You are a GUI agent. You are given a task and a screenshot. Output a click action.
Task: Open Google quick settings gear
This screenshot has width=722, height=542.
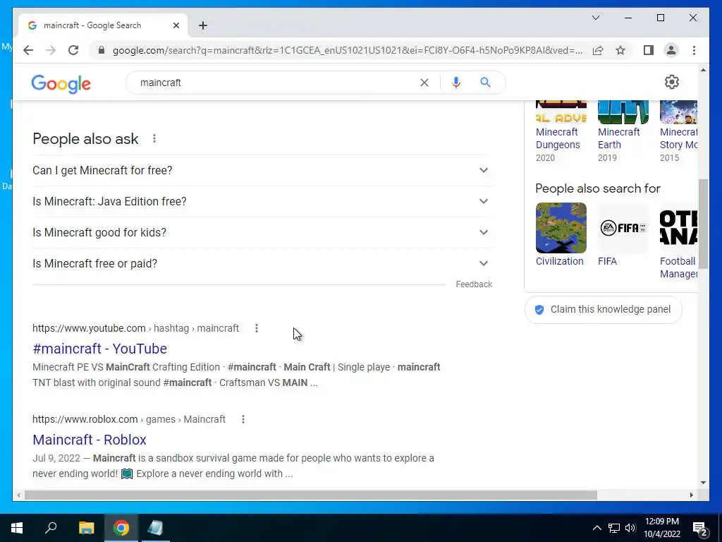pyautogui.click(x=672, y=82)
